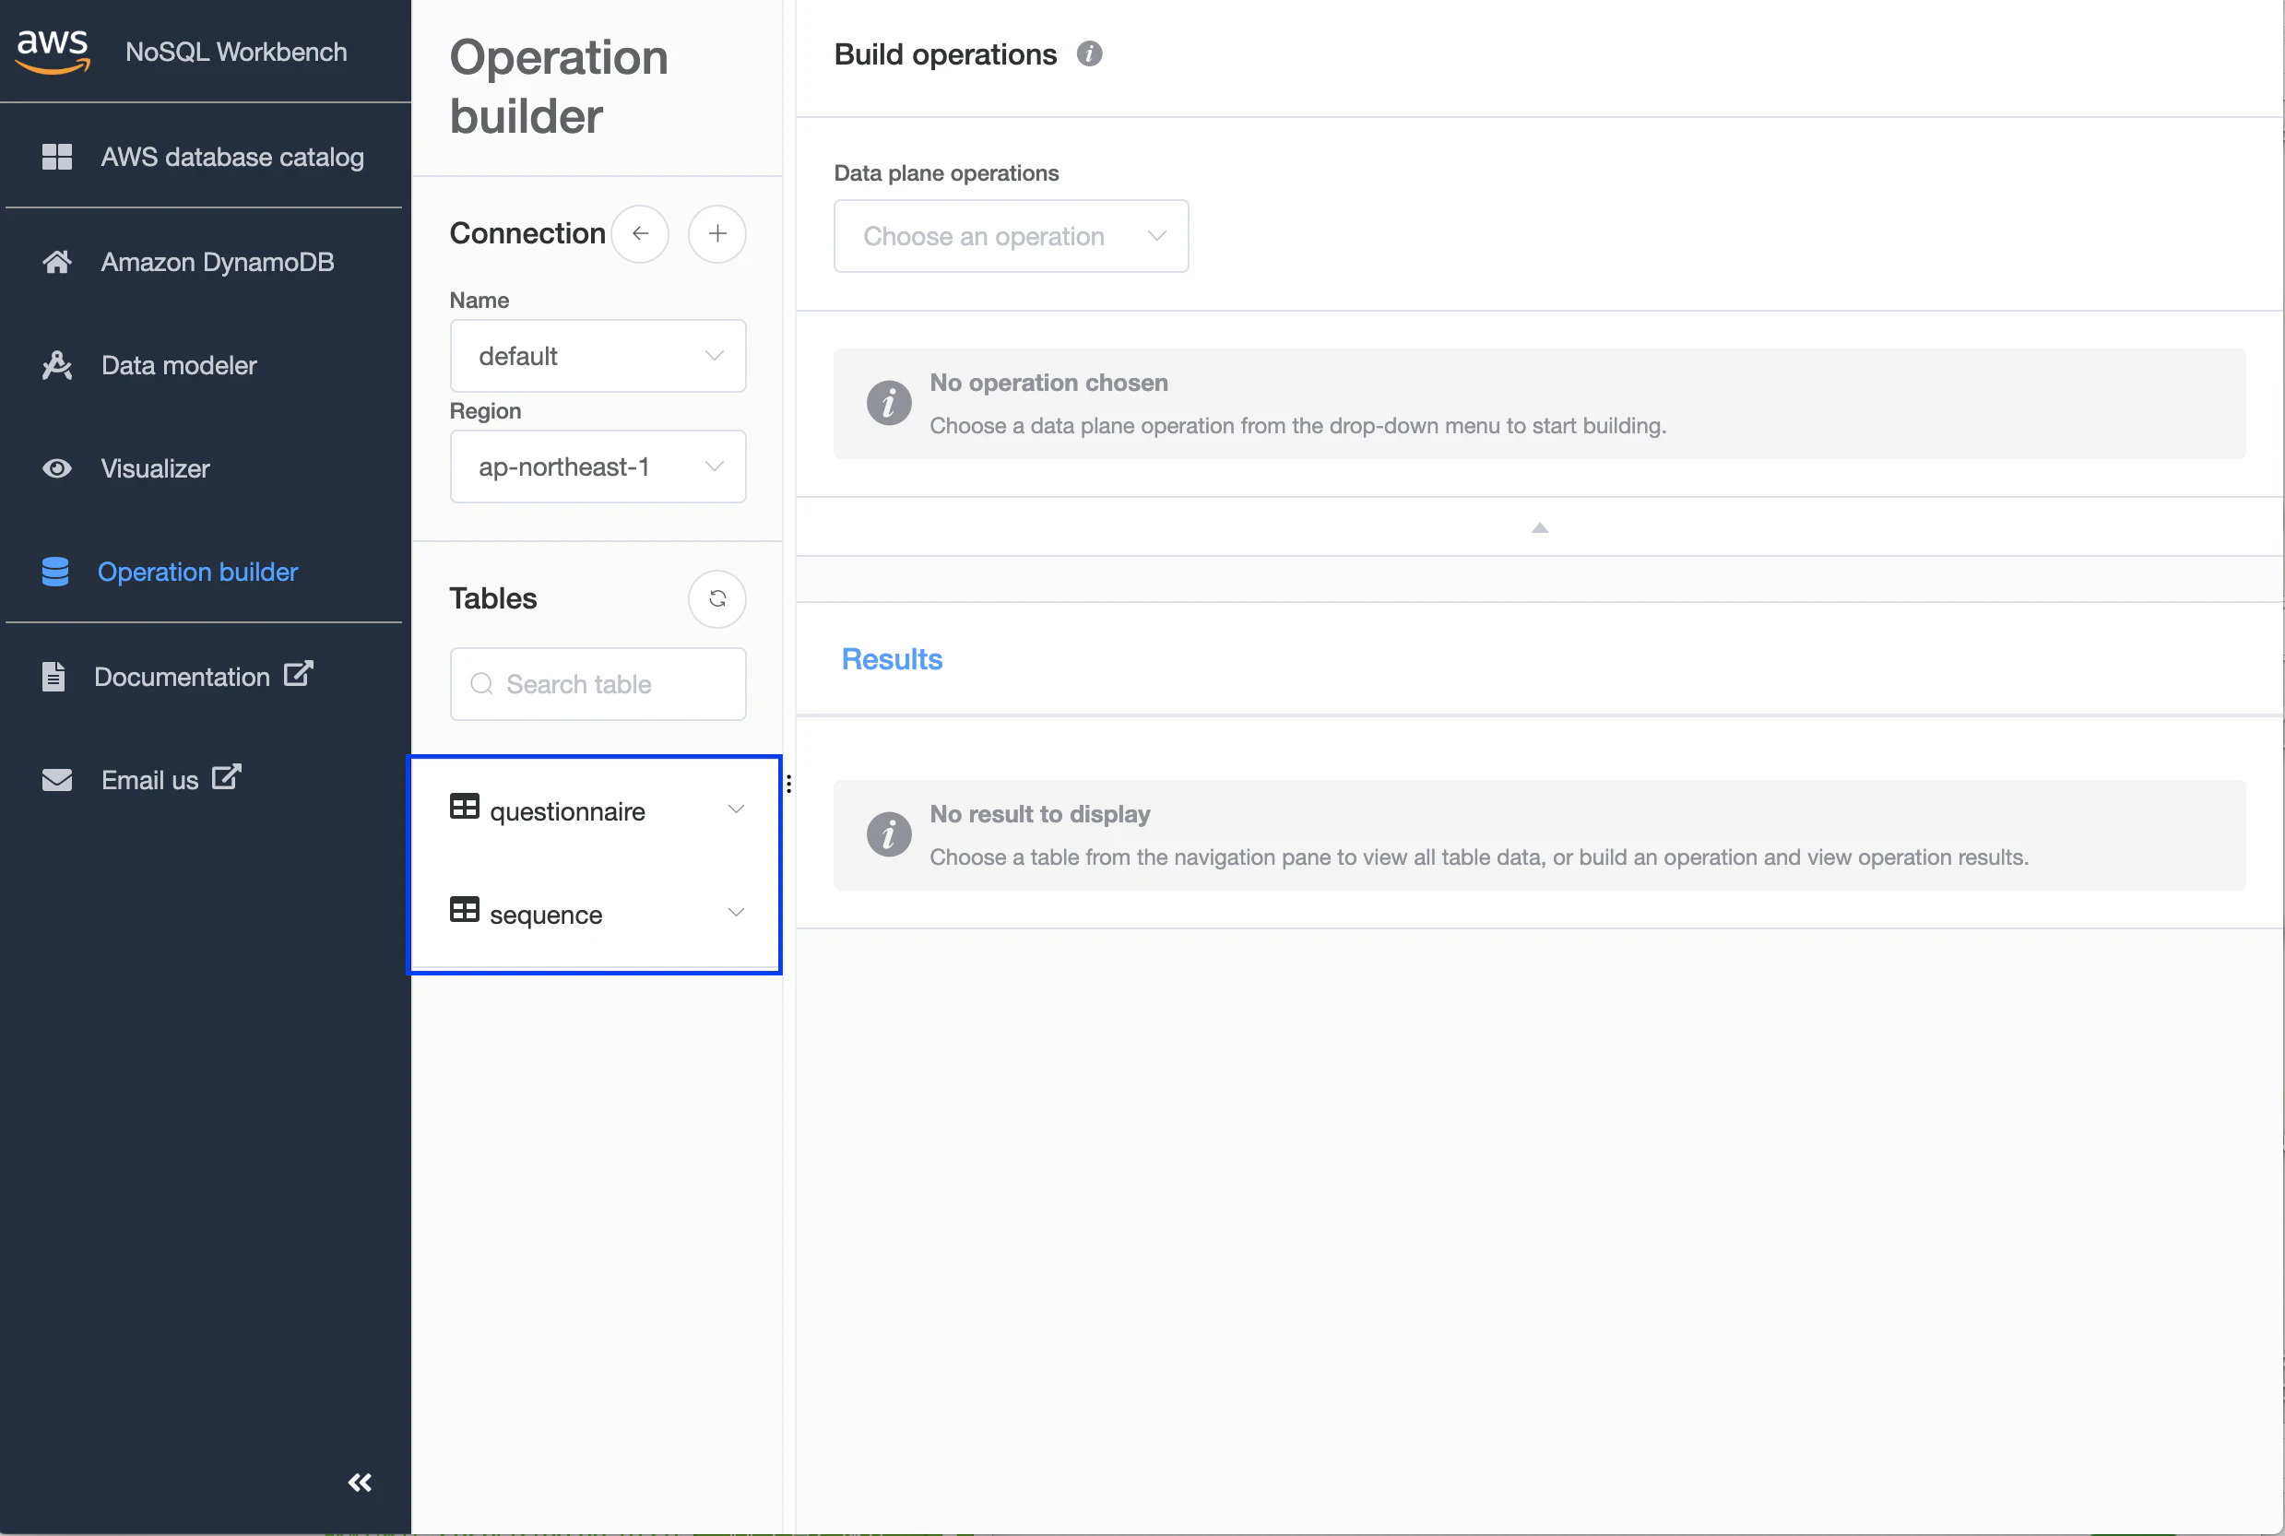This screenshot has width=2285, height=1536.
Task: Click the Build operations info icon
Action: 1090,53
